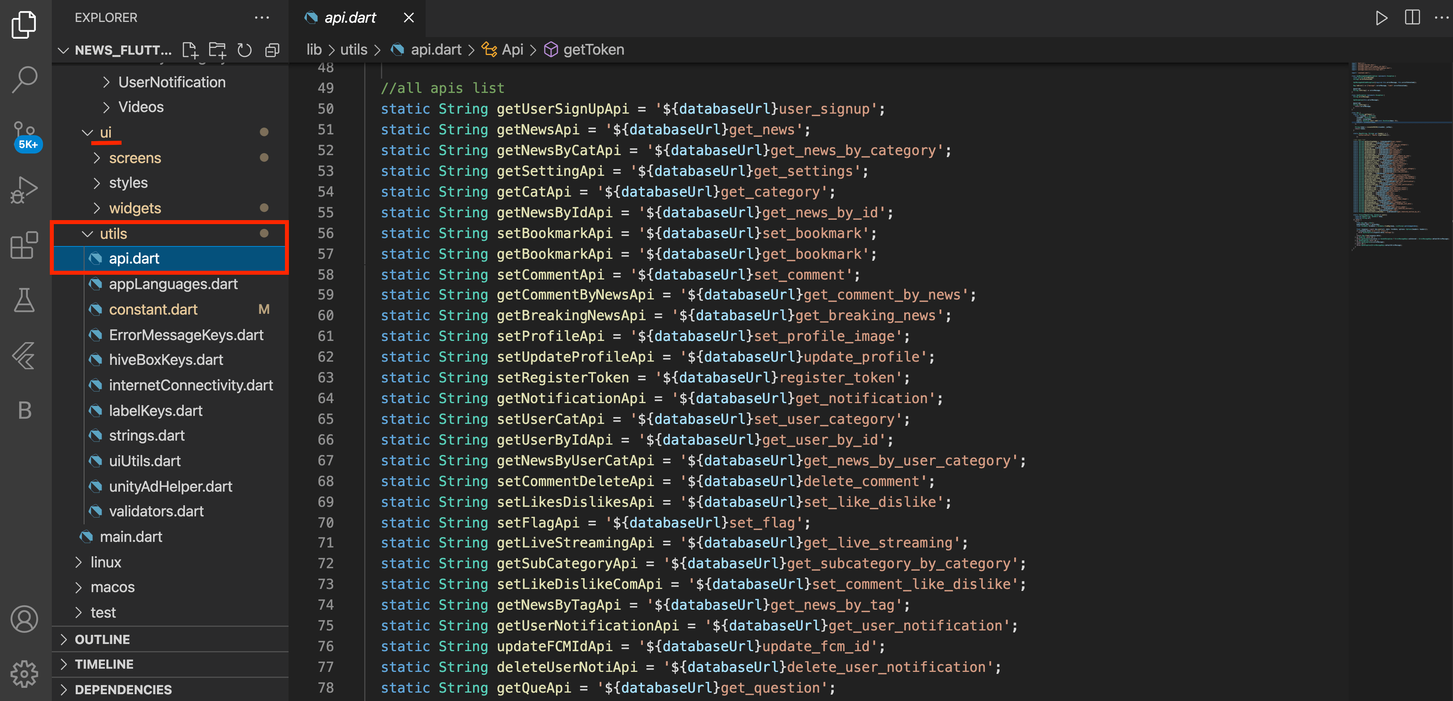
Task: Open Run and Debug view
Action: pyautogui.click(x=24, y=190)
